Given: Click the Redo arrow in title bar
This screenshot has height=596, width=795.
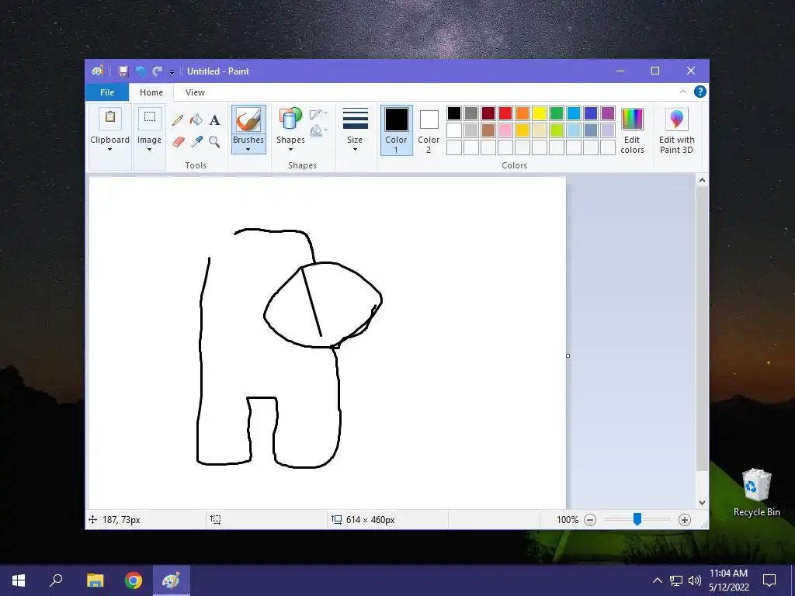Looking at the screenshot, I should tap(157, 71).
